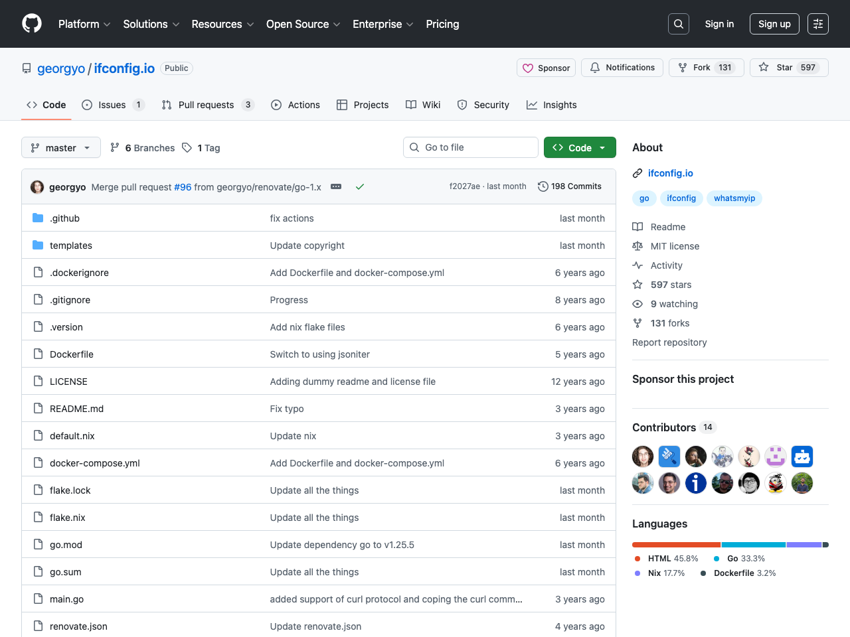The width and height of the screenshot is (850, 637).
Task: Open the command palette icon button
Action: [x=817, y=24]
